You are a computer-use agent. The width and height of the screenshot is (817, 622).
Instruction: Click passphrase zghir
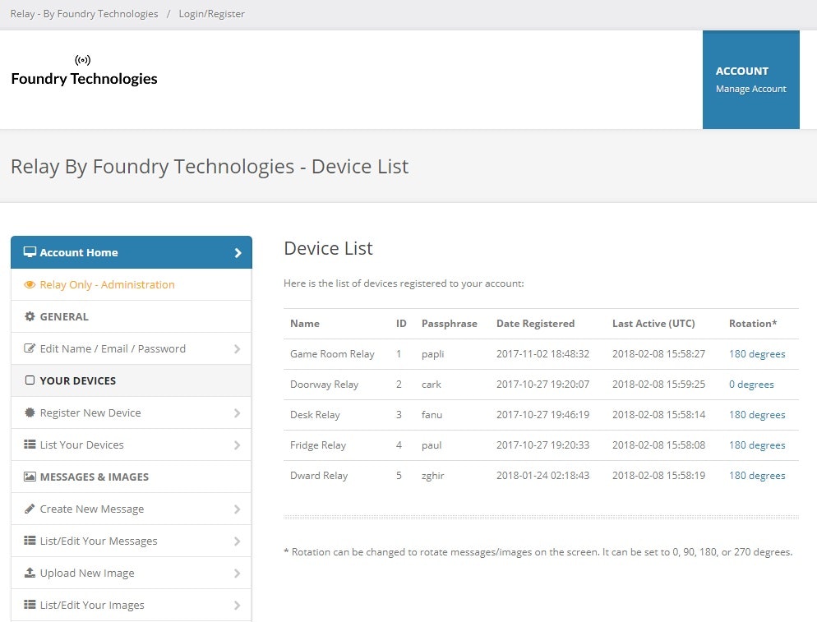coord(432,476)
